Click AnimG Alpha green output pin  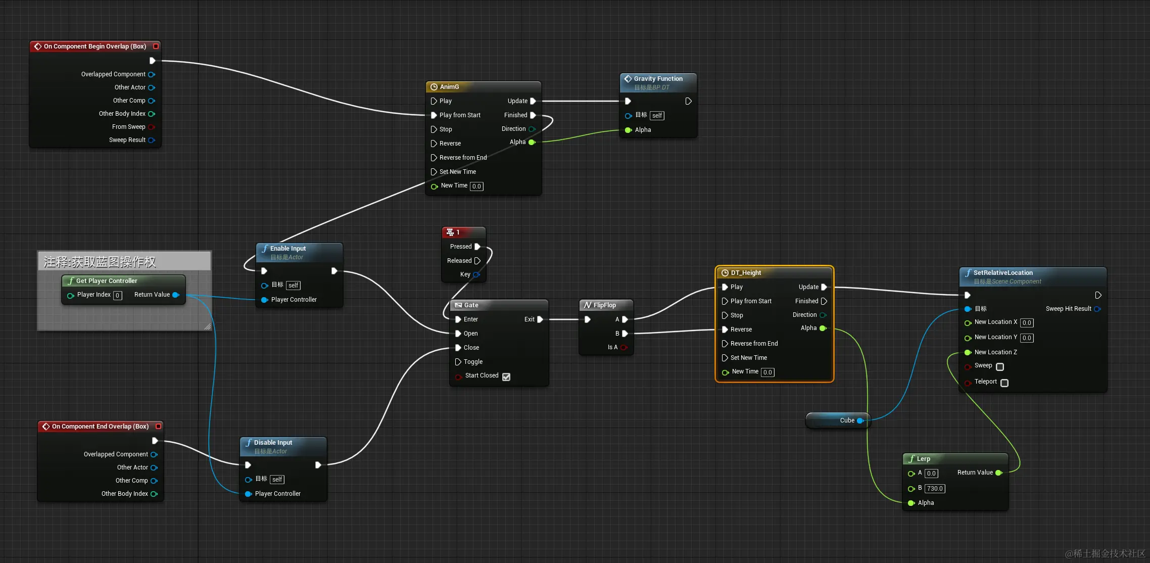coord(532,143)
